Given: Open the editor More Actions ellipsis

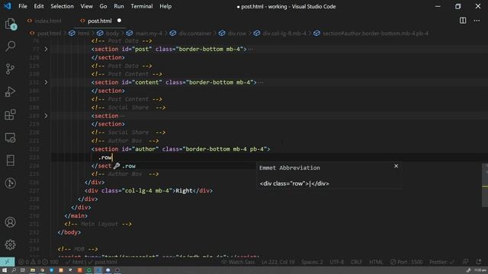Looking at the screenshot, I should pyautogui.click(x=477, y=21).
